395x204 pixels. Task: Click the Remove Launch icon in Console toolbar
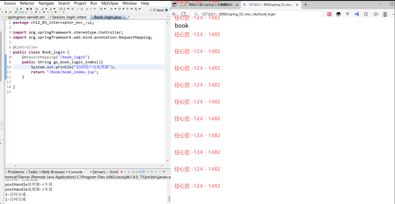coord(125,172)
